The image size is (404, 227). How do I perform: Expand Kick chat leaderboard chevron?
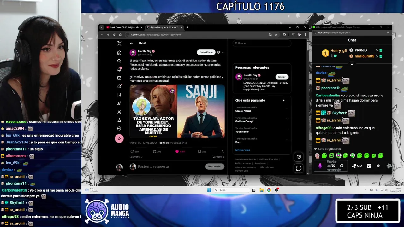[x=352, y=63]
